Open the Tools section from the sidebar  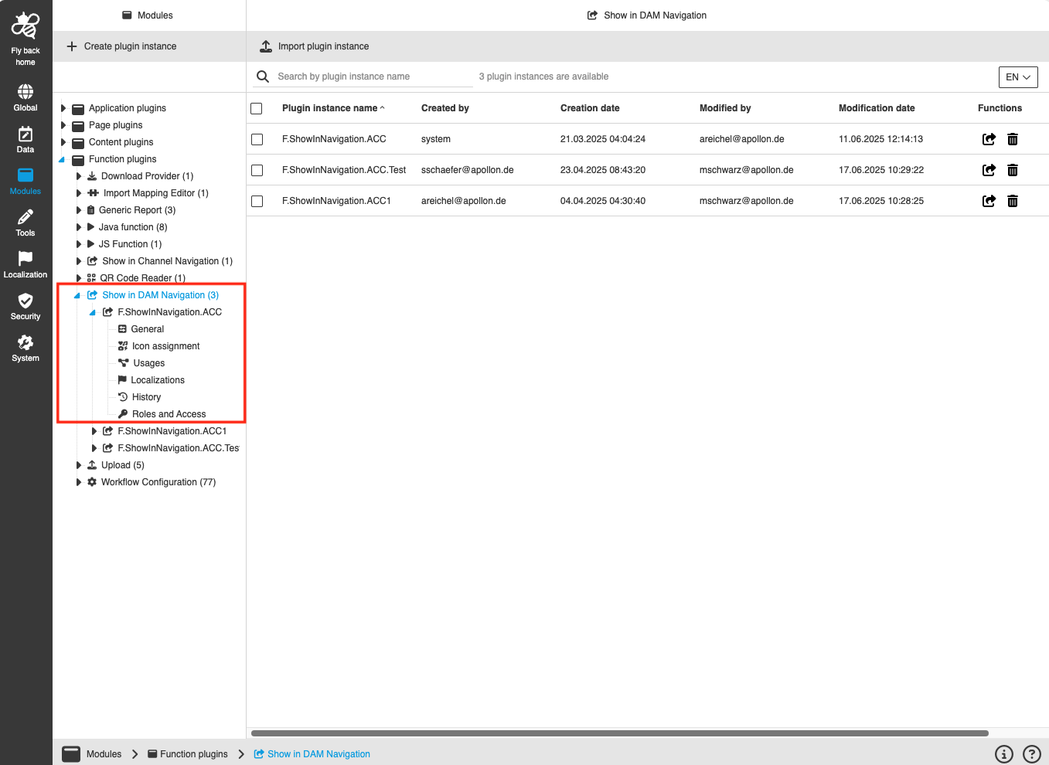click(x=26, y=222)
